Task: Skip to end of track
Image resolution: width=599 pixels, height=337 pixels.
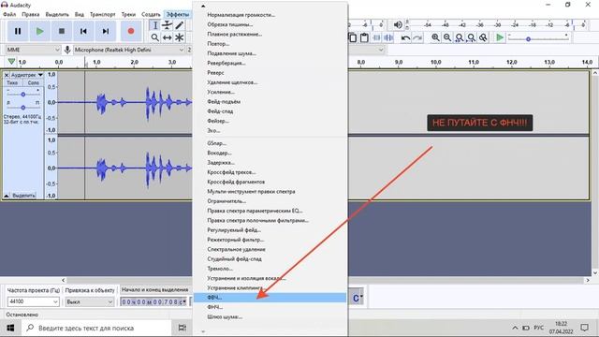Action: tap(106, 31)
